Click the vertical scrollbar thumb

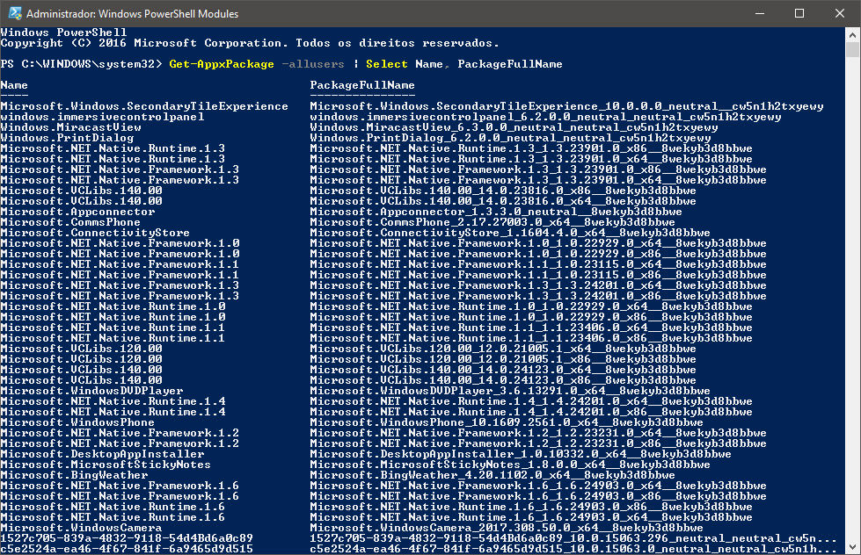[852, 49]
